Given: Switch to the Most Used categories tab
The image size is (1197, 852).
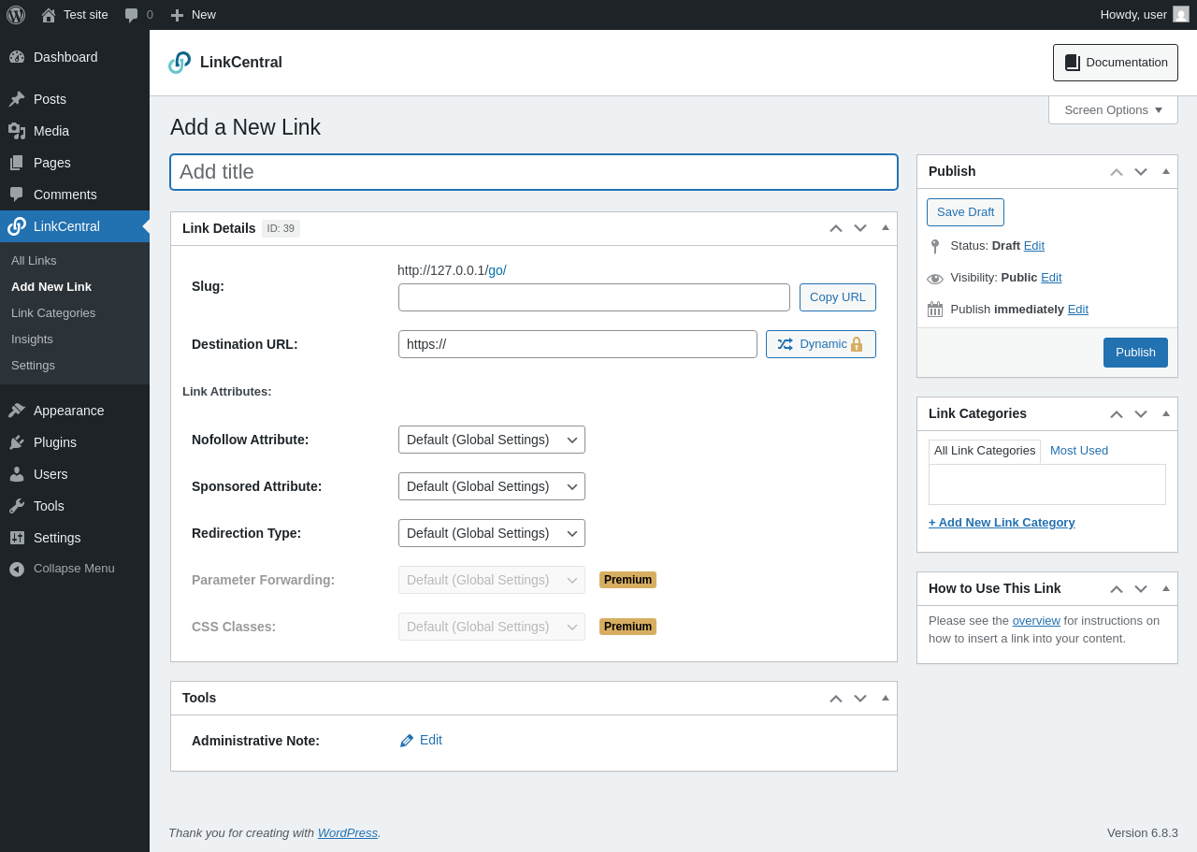Looking at the screenshot, I should (1079, 451).
